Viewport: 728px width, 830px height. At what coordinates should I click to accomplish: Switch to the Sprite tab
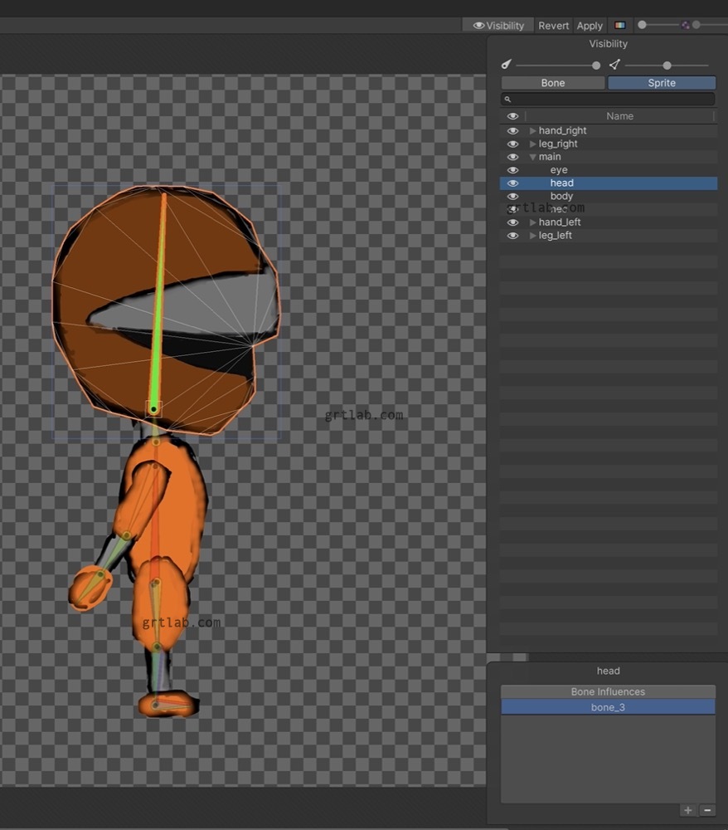[662, 82]
